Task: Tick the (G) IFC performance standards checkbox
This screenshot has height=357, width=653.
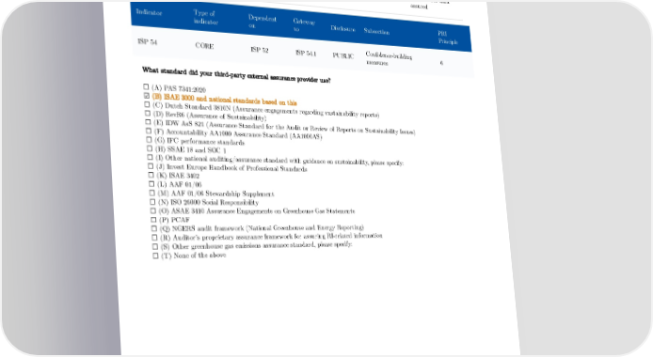Action: point(149,140)
